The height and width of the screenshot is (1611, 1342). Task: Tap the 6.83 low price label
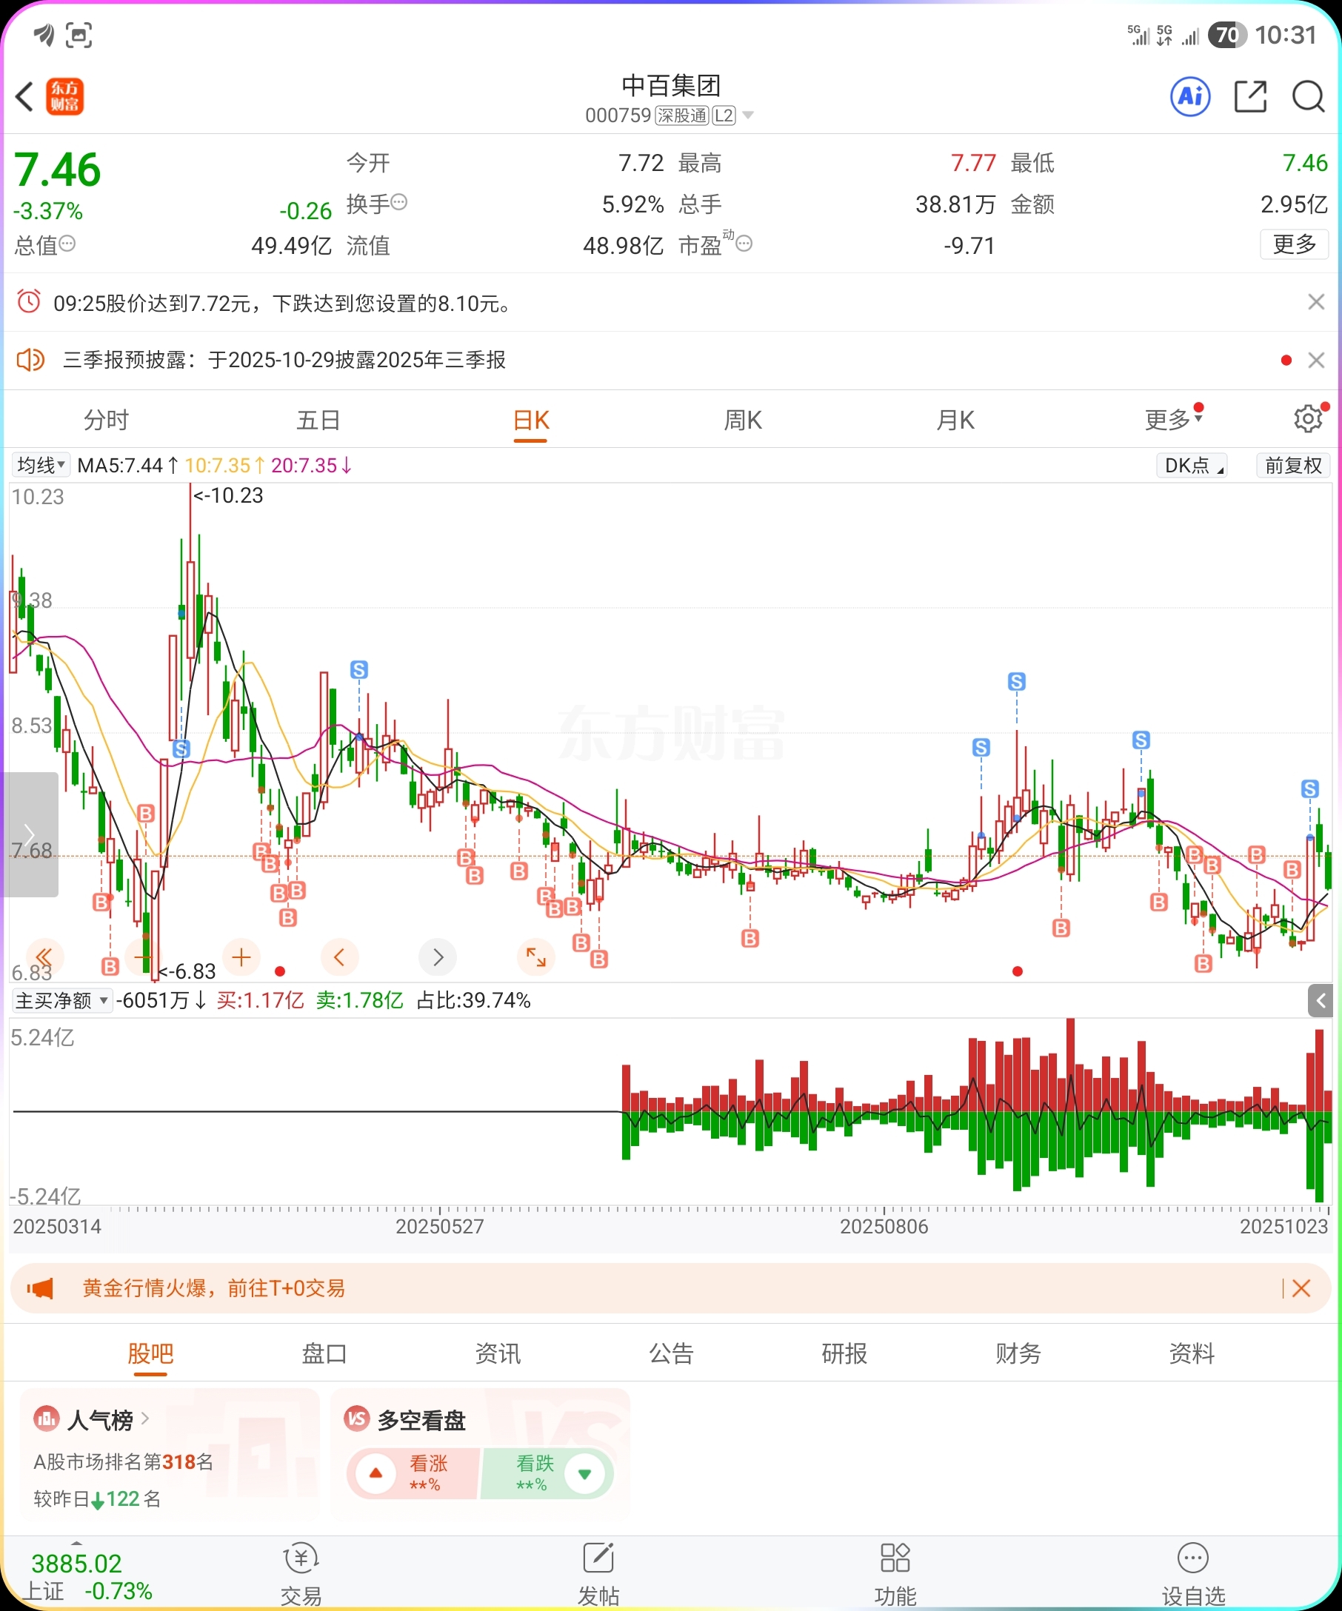(x=187, y=971)
